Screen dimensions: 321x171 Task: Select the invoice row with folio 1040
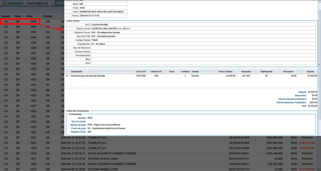(32, 37)
